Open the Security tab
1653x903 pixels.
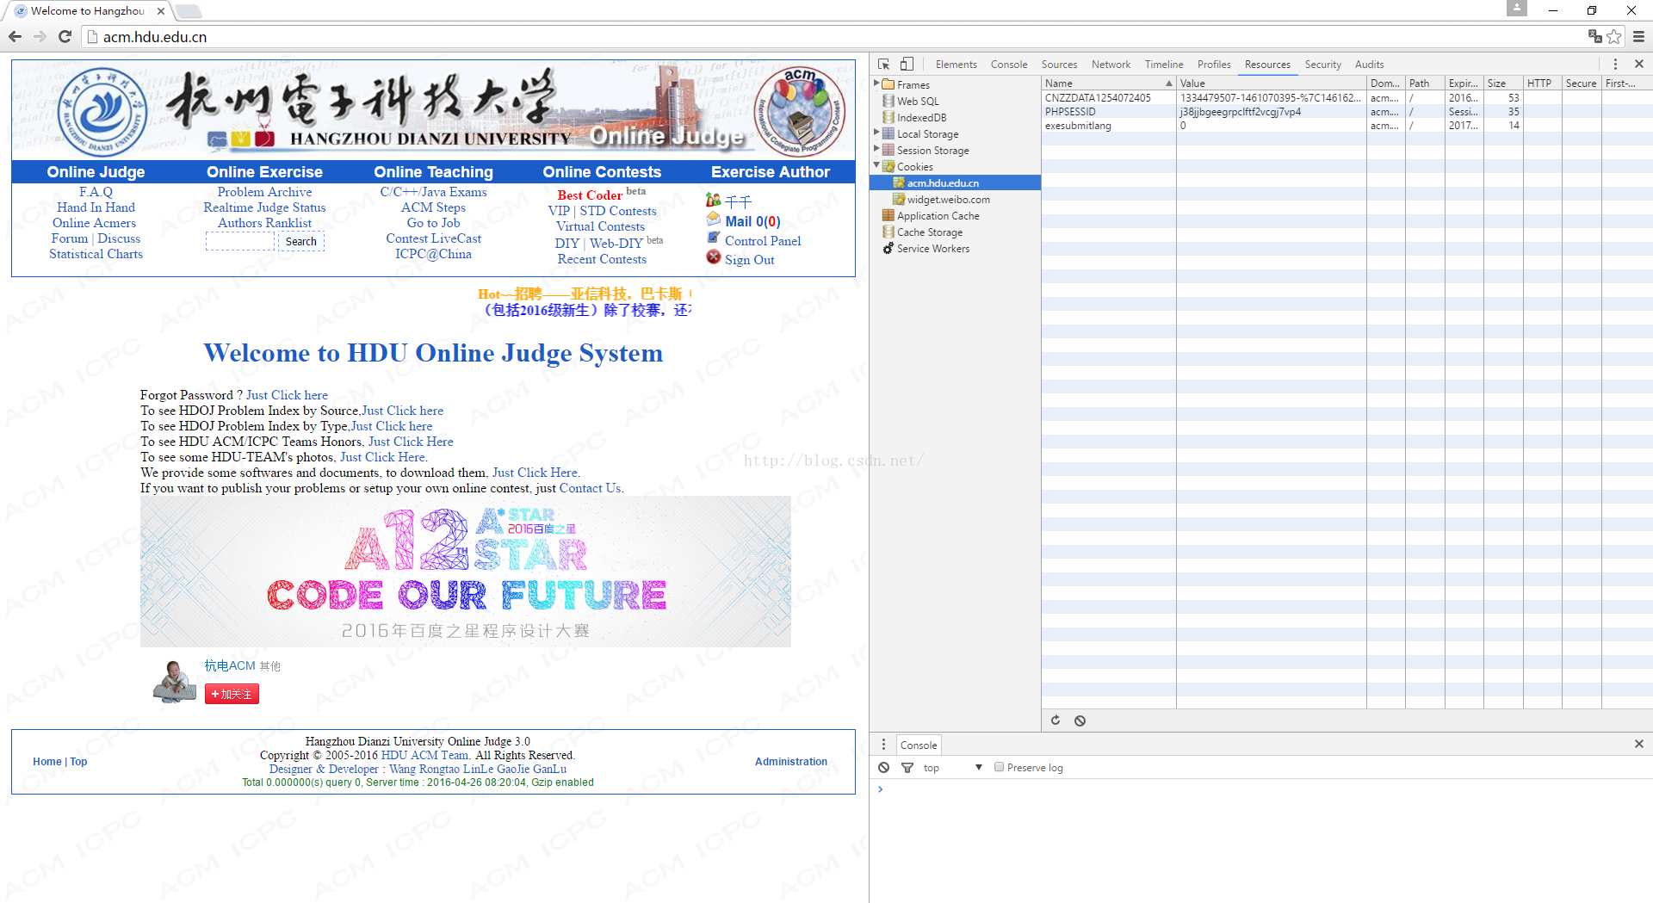click(x=1322, y=65)
